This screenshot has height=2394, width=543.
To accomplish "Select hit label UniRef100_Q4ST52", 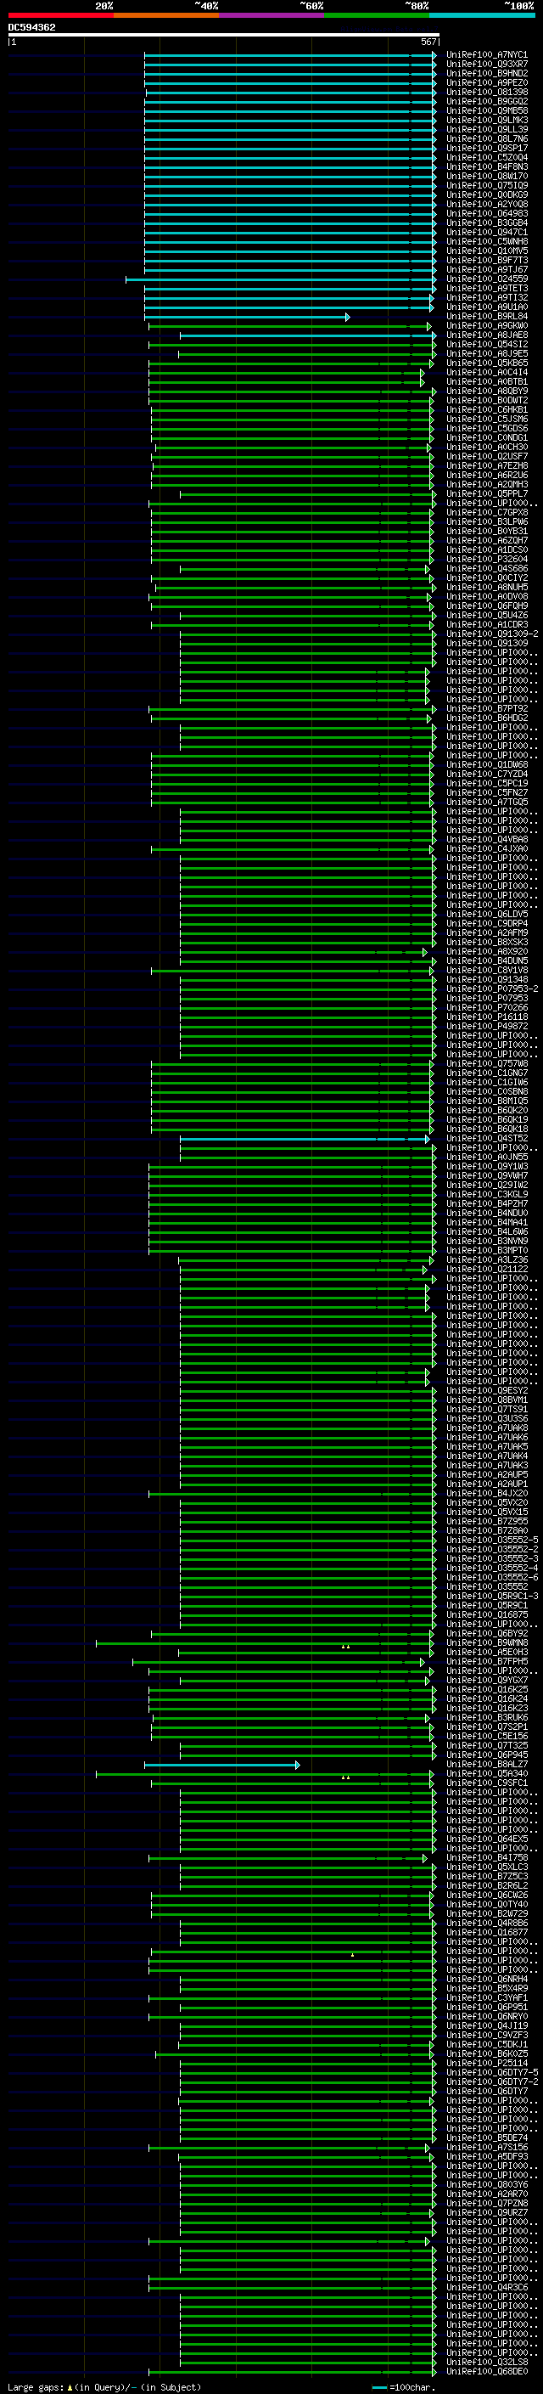I will click(x=486, y=1139).
